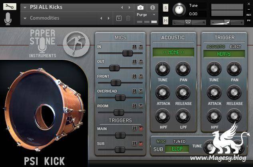Go to previous instrument PSI ALL Kicks
This screenshot has width=253, height=167.
122,7
